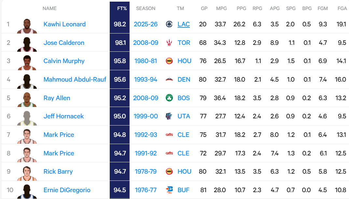The width and height of the screenshot is (349, 199).
Task: Click the Raptors logo icon beside TOR
Action: point(169,43)
